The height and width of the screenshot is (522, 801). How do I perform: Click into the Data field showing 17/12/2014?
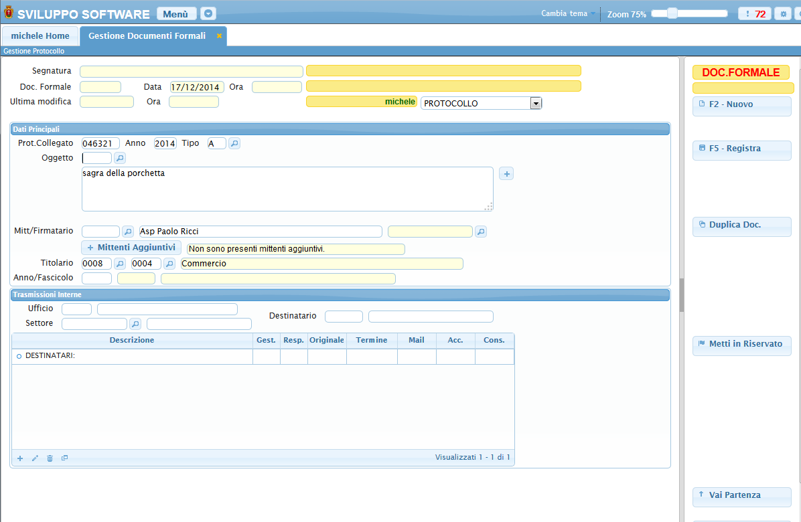click(x=196, y=87)
